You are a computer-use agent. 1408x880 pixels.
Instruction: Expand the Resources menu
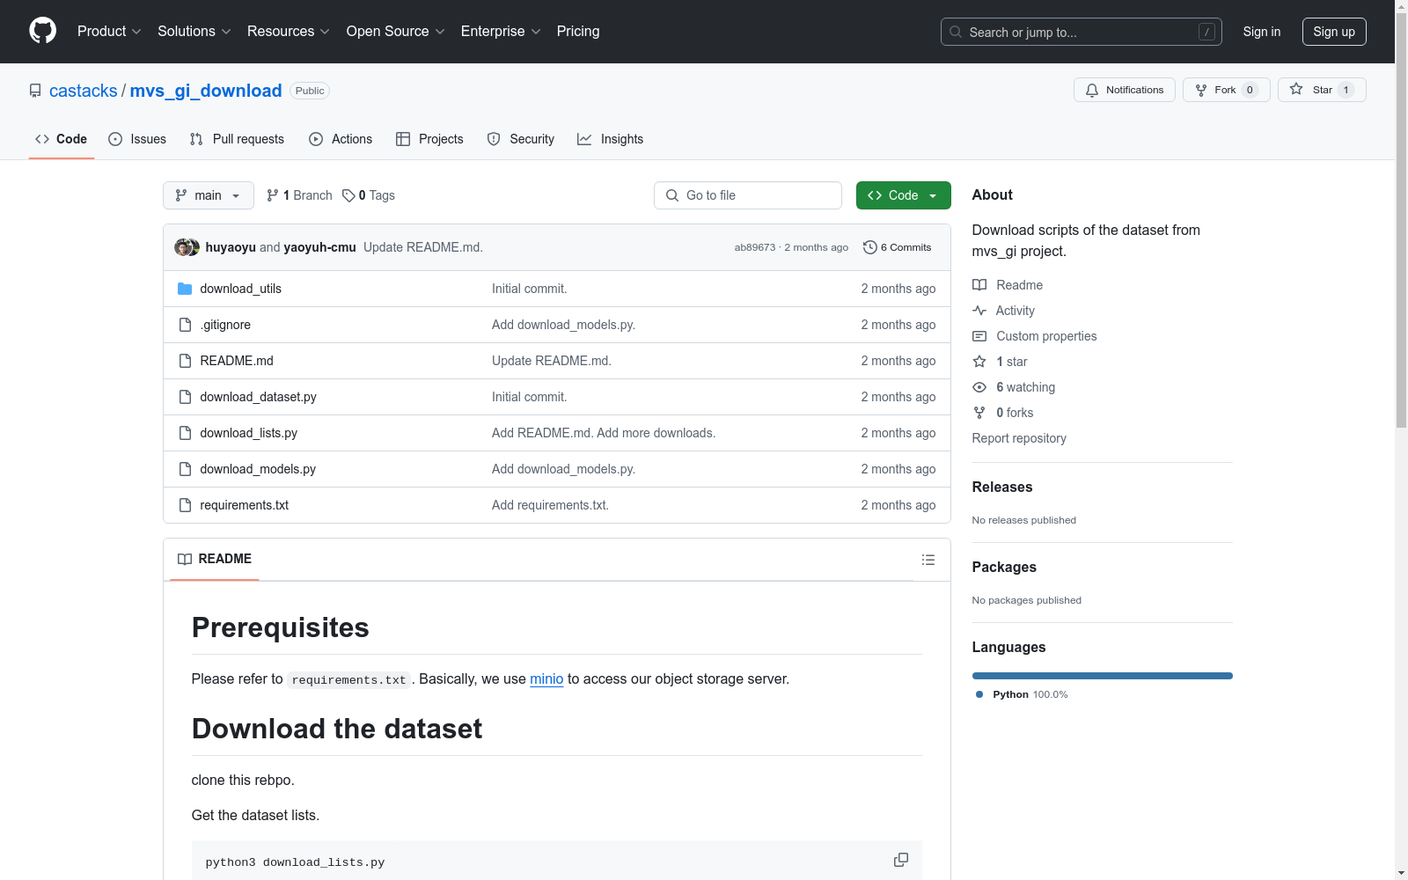[289, 32]
